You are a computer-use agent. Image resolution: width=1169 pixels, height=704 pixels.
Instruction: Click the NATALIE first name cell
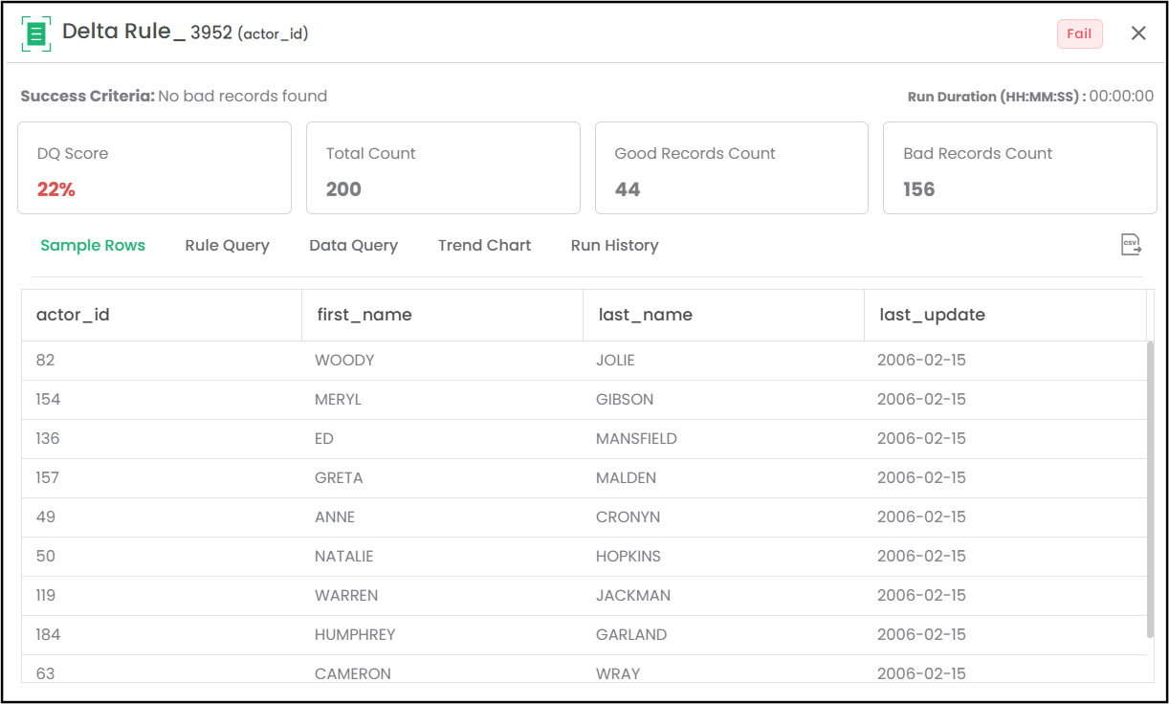click(x=442, y=557)
